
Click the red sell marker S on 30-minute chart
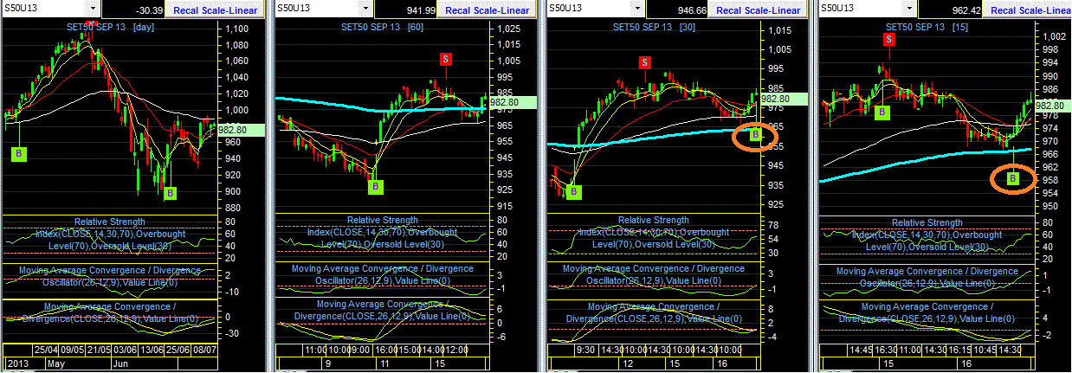point(645,62)
